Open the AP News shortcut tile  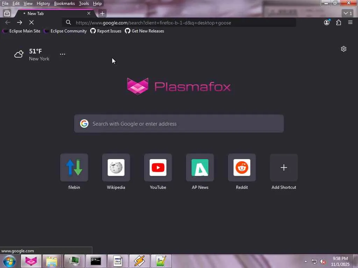pyautogui.click(x=200, y=172)
